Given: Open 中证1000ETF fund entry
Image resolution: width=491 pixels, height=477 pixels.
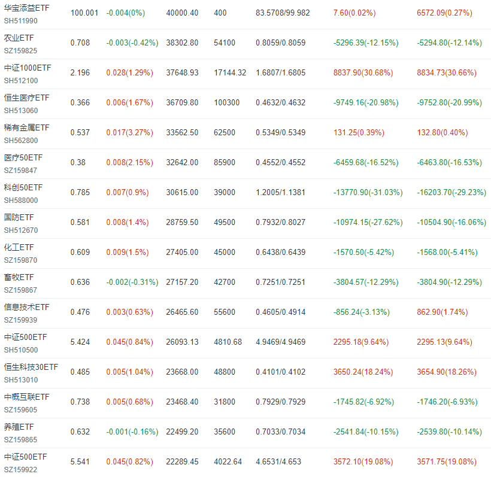Looking at the screenshot, I should click(x=28, y=68).
